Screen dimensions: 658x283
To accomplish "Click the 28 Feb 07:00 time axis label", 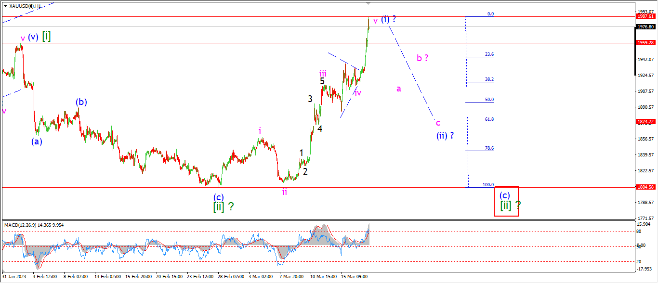I will (230, 277).
